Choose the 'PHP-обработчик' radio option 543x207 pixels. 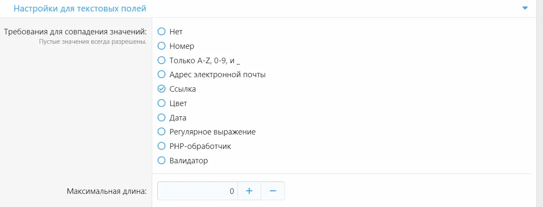(x=161, y=146)
